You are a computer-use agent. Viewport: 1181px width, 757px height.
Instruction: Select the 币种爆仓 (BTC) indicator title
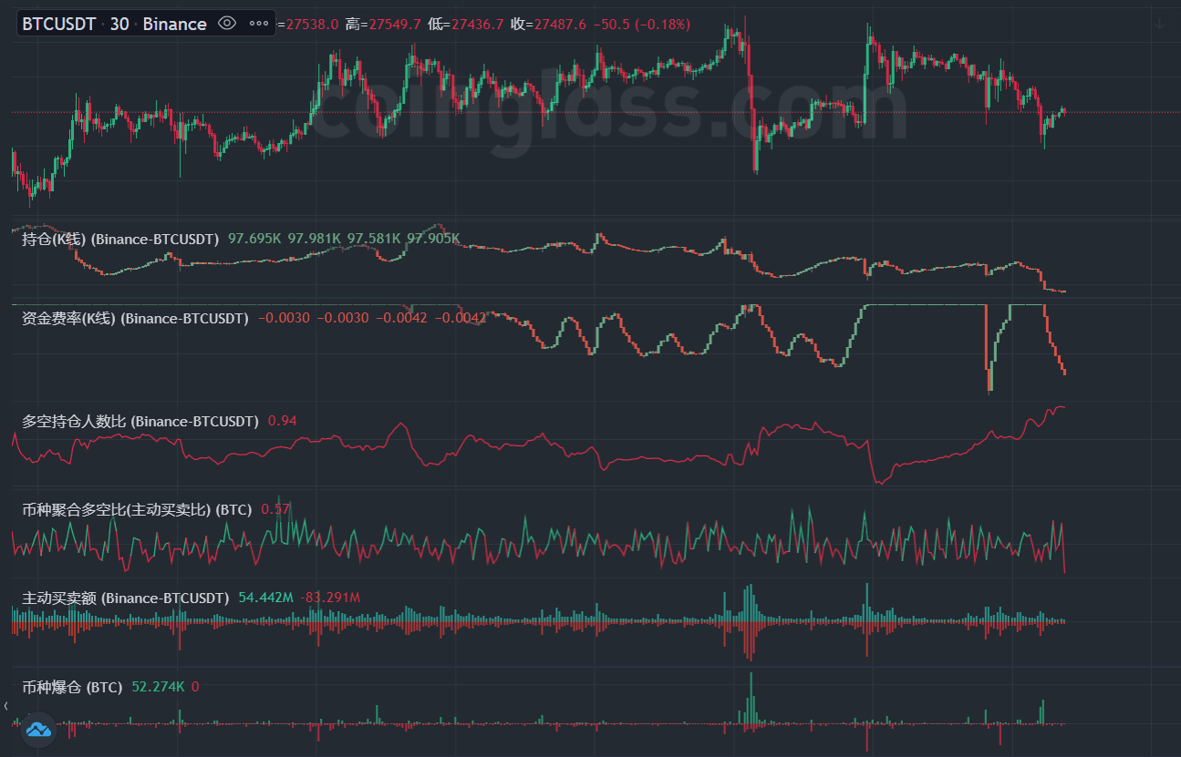click(x=72, y=687)
